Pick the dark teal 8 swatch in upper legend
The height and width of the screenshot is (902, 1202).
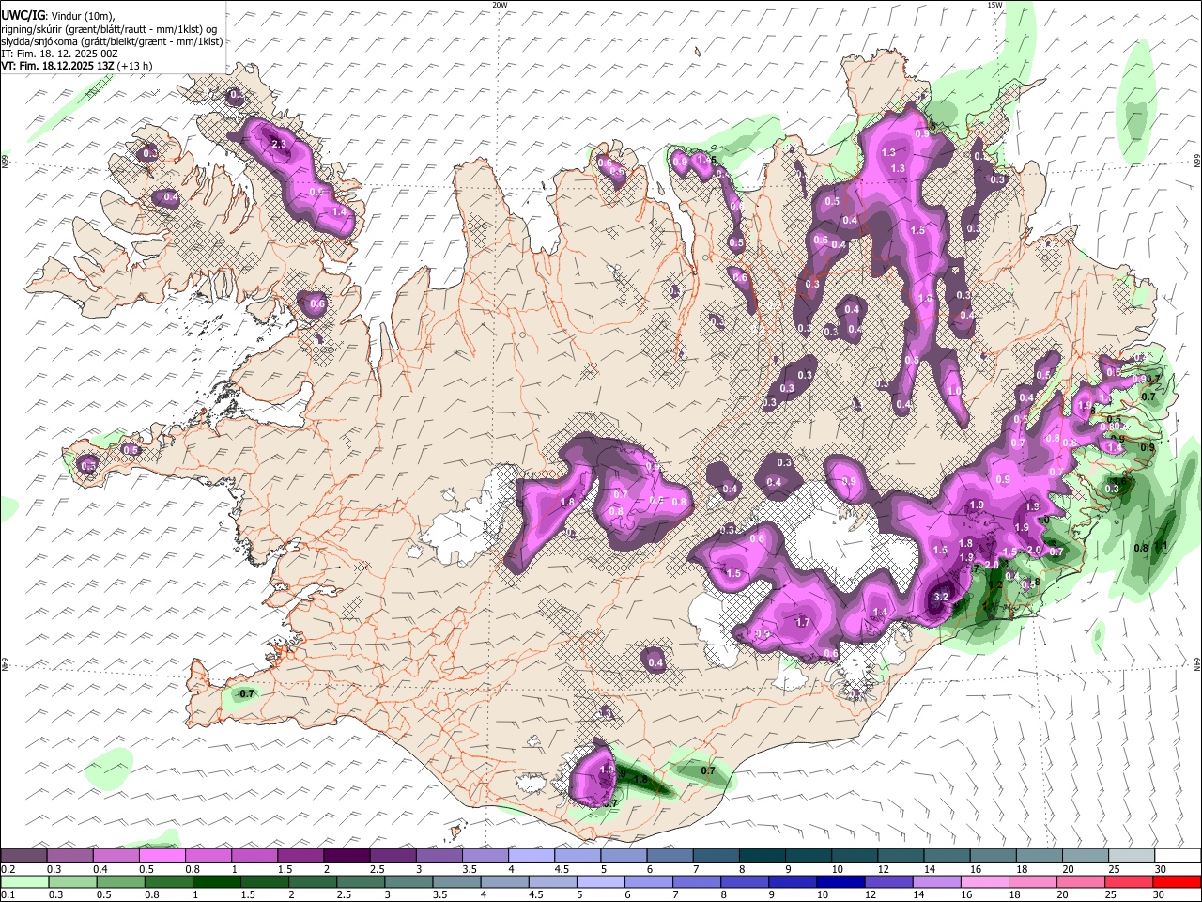[x=763, y=856]
